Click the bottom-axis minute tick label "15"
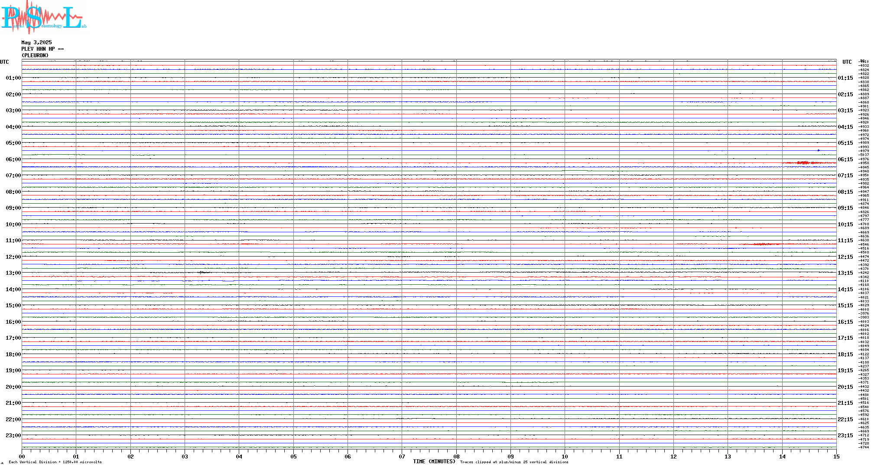Screen dimensions: 871x468 836,456
